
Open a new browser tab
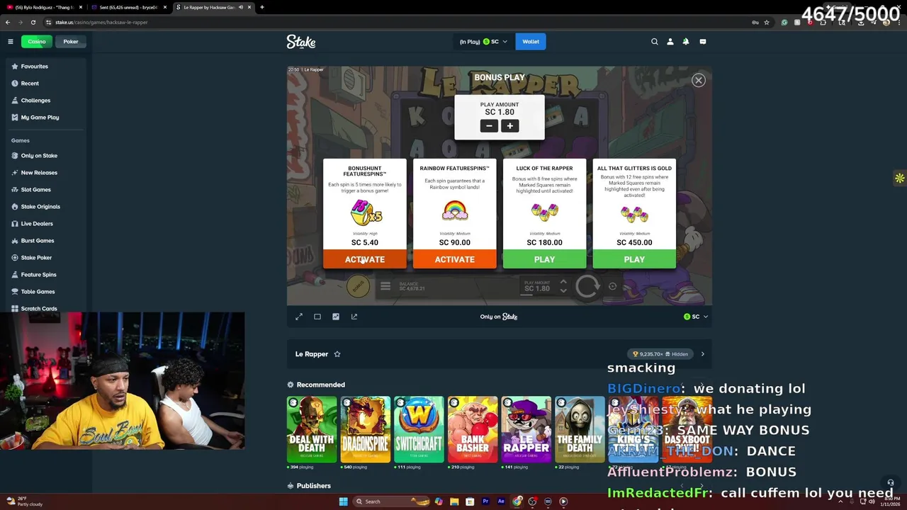[262, 7]
